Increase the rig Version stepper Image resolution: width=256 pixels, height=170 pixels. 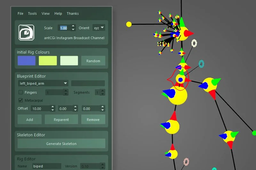pos(102,165)
